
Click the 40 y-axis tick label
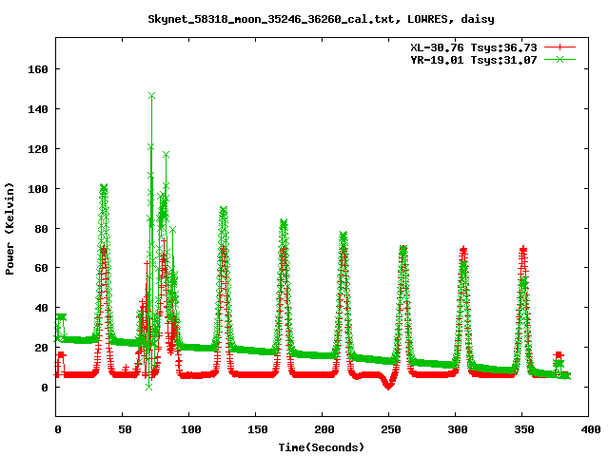[41, 308]
